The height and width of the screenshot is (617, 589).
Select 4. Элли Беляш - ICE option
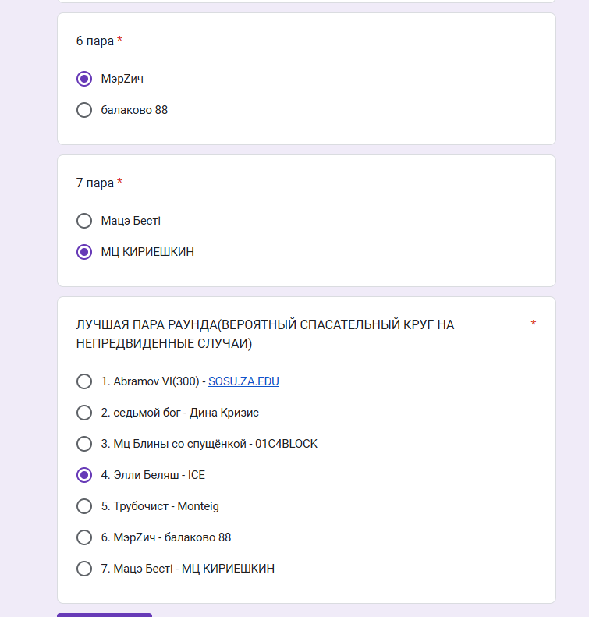(x=84, y=475)
